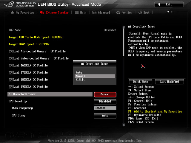The image size is (191, 143).
Task: Click scrollbar down arrow in settings list
Action: pyautogui.click(x=124, y=125)
